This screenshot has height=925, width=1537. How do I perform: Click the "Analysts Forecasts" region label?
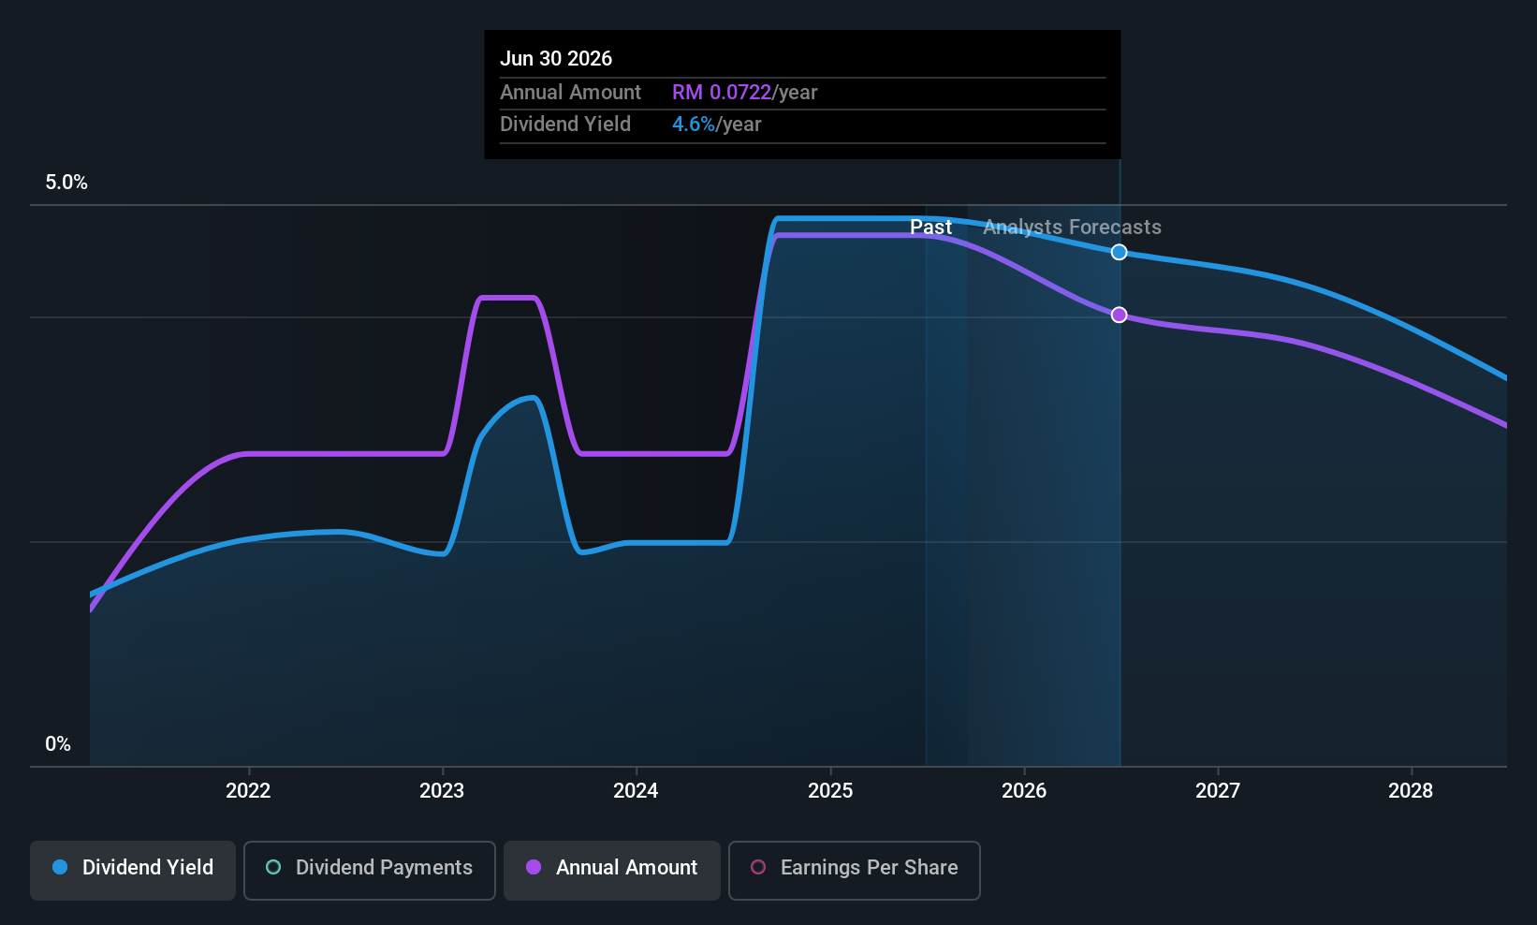(1072, 228)
